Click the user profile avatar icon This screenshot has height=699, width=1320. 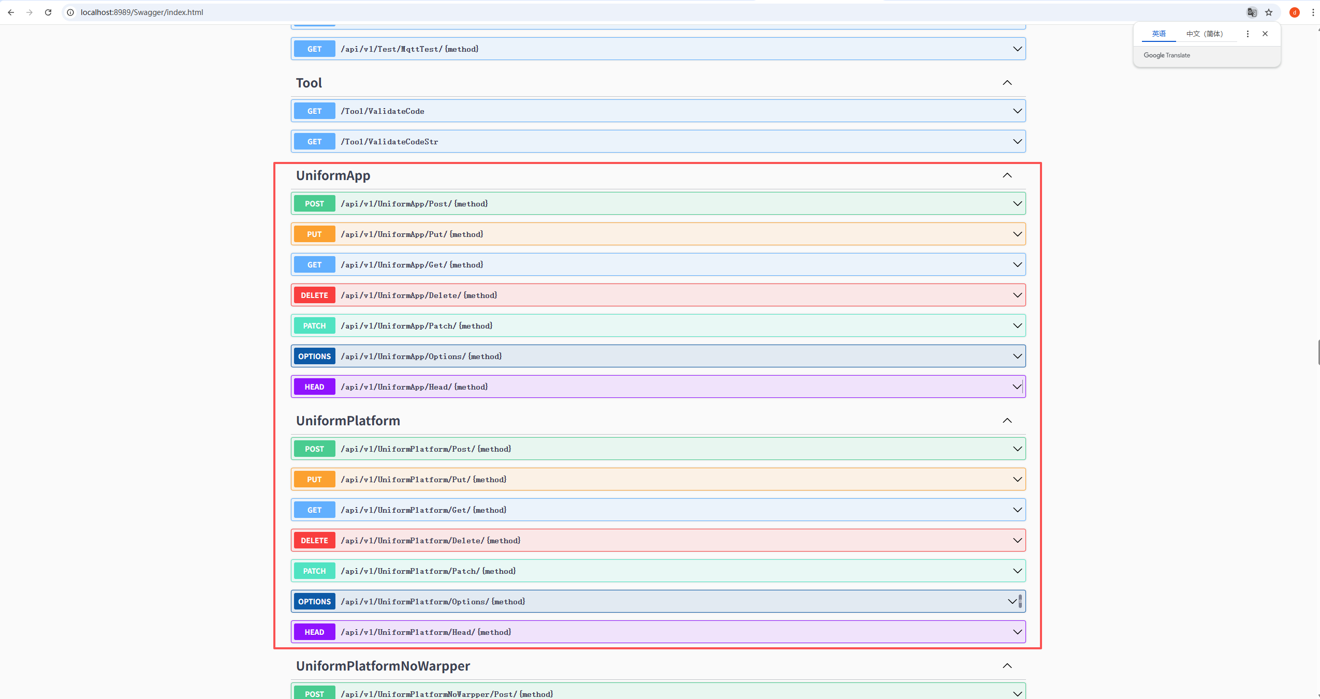[1295, 12]
